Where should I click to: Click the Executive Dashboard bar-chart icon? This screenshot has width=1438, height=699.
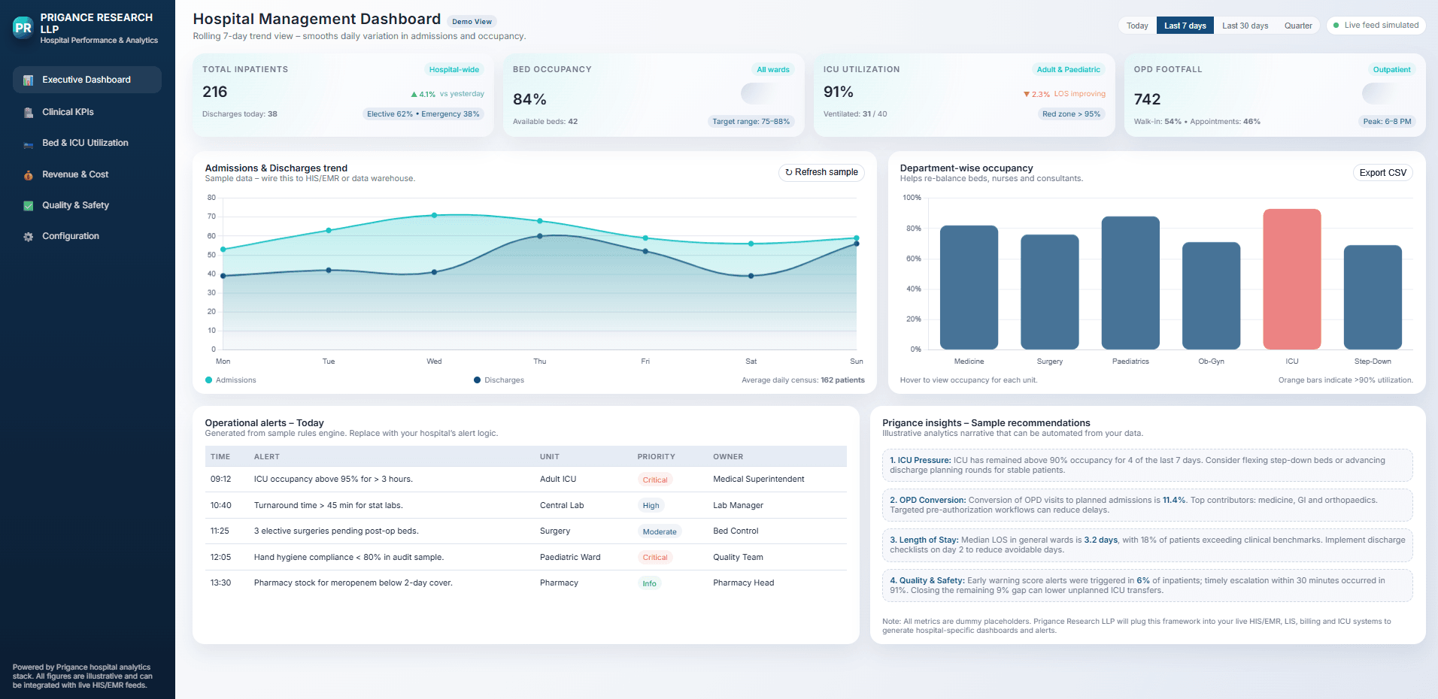[28, 80]
